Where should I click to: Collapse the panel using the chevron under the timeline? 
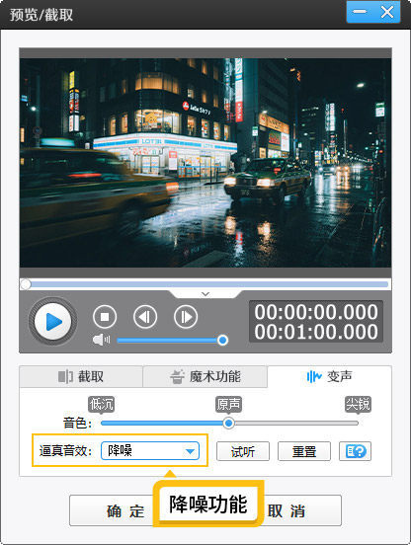(x=205, y=294)
